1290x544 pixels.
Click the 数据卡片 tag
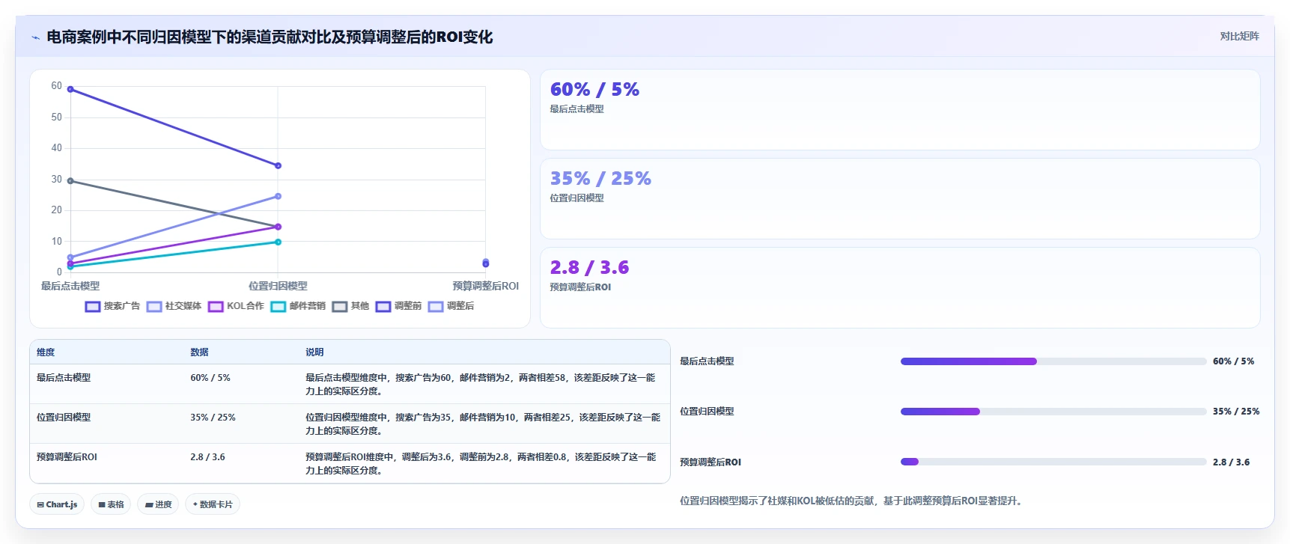(x=213, y=504)
